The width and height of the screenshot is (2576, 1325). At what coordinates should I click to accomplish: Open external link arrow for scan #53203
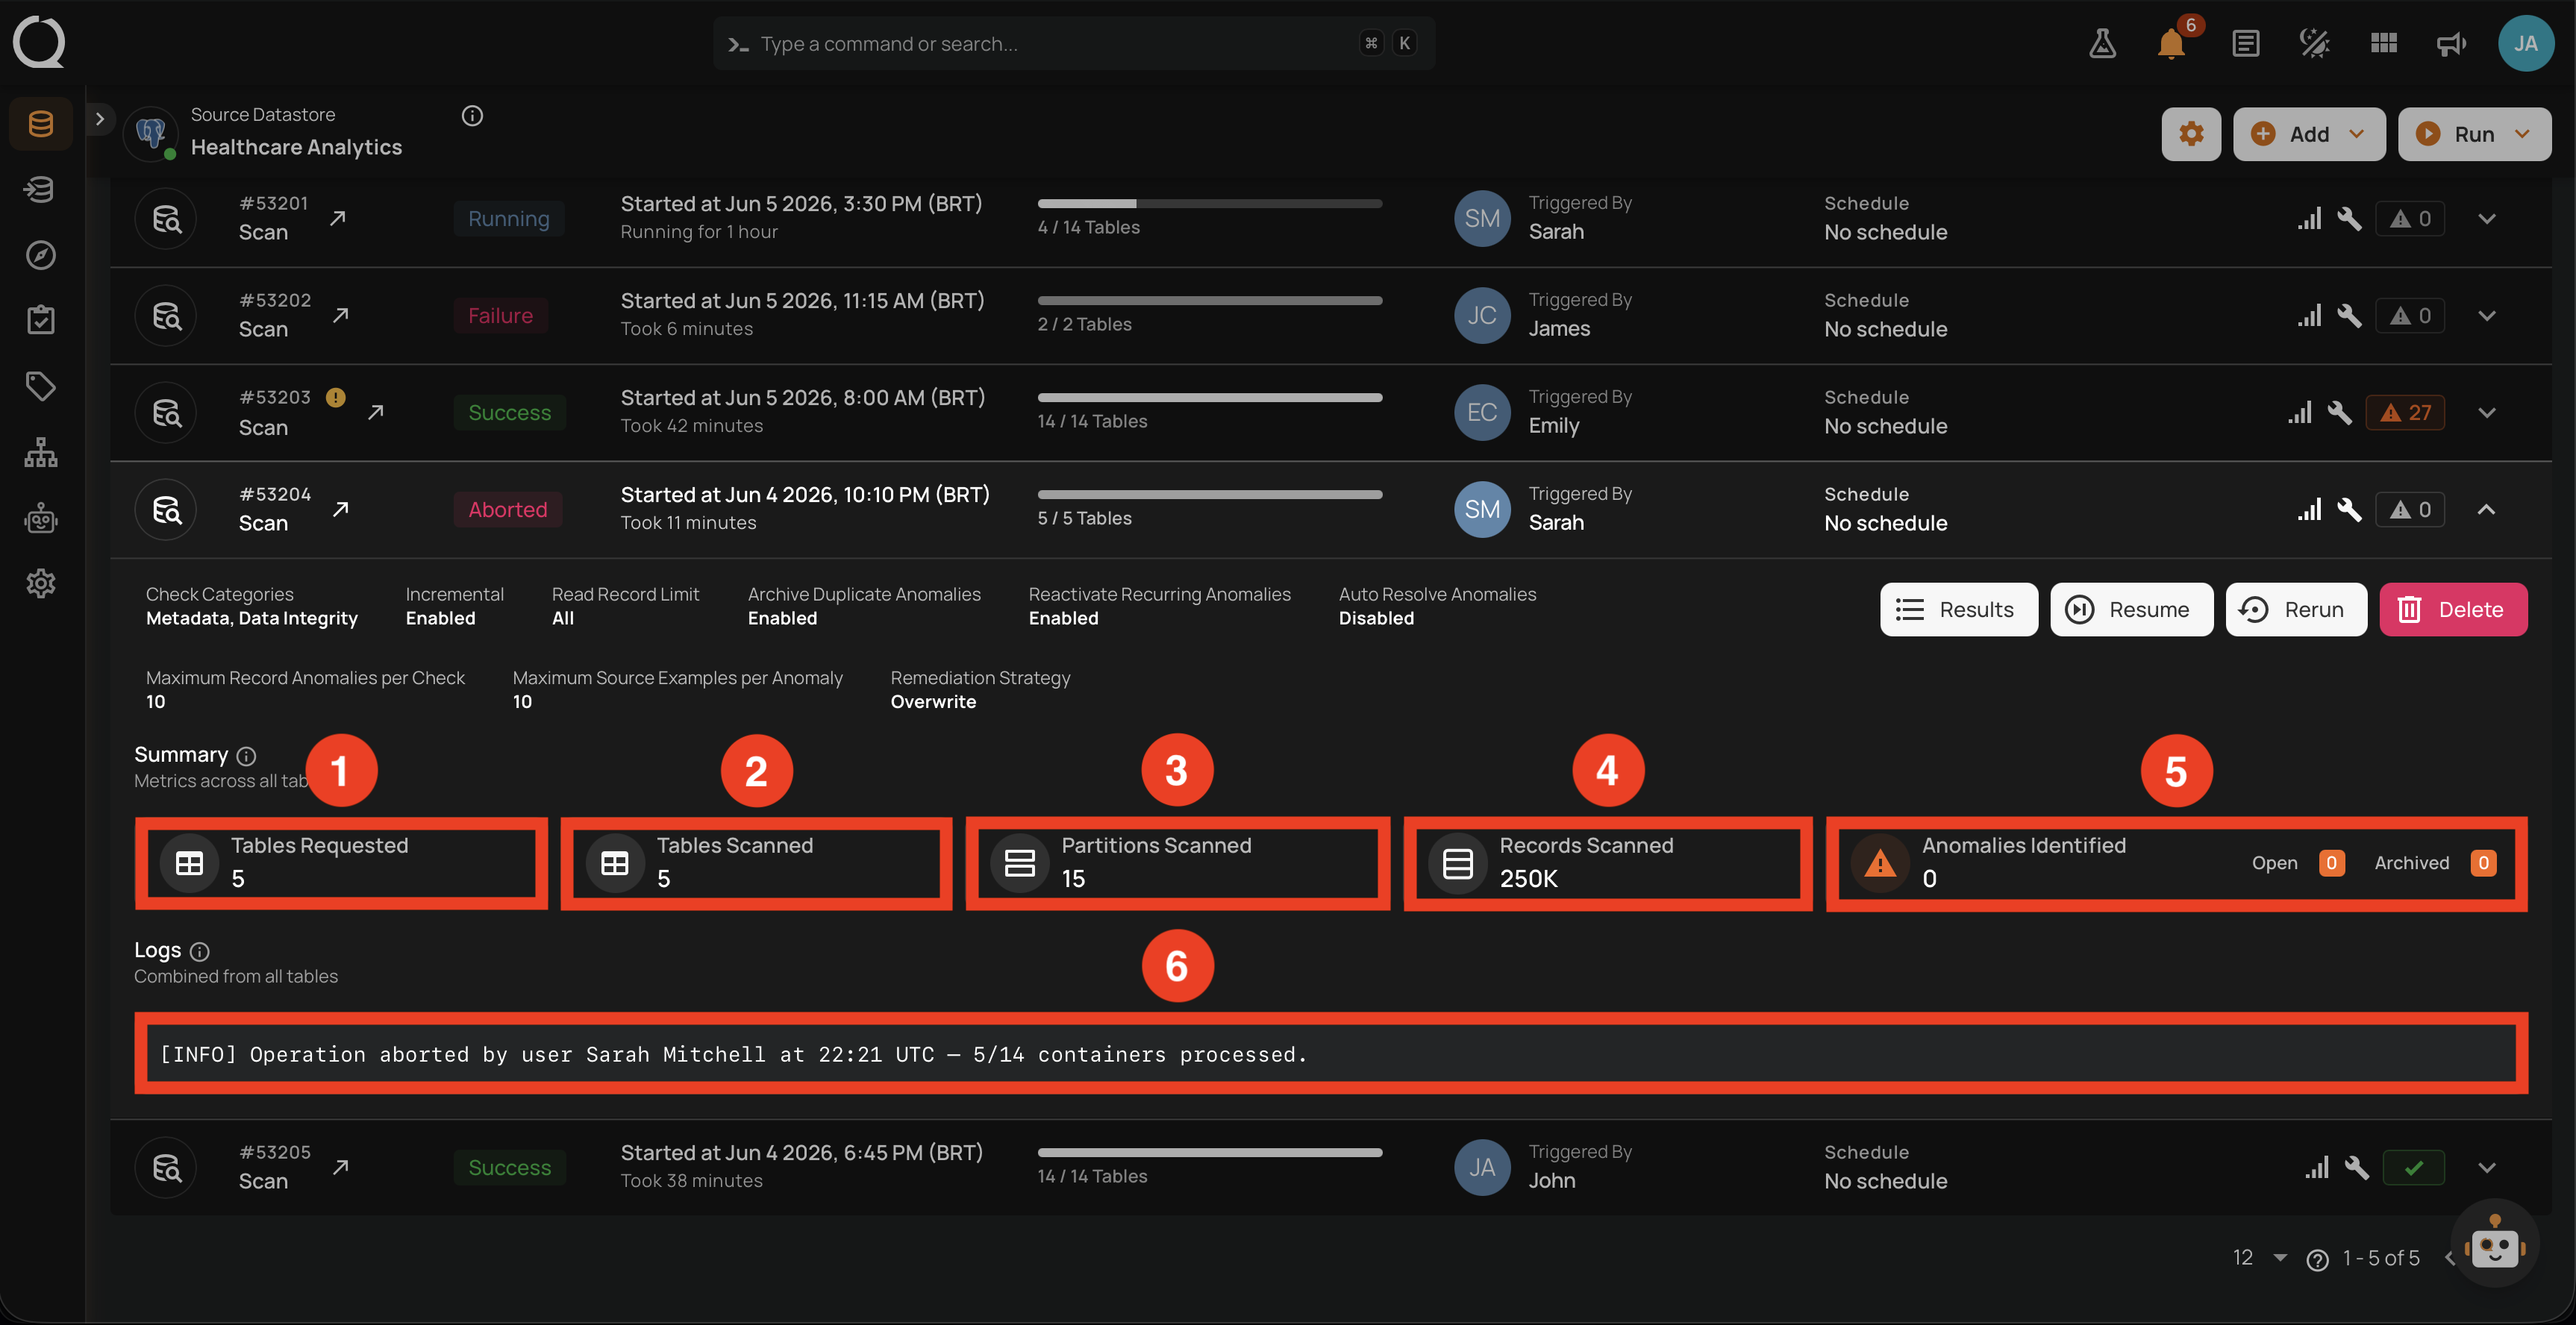coord(376,412)
